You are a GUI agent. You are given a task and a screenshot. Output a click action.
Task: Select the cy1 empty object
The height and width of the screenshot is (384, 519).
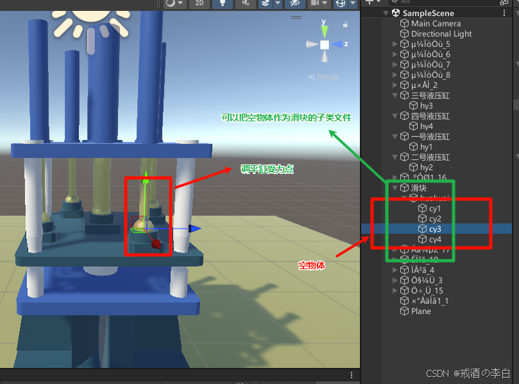pos(434,209)
